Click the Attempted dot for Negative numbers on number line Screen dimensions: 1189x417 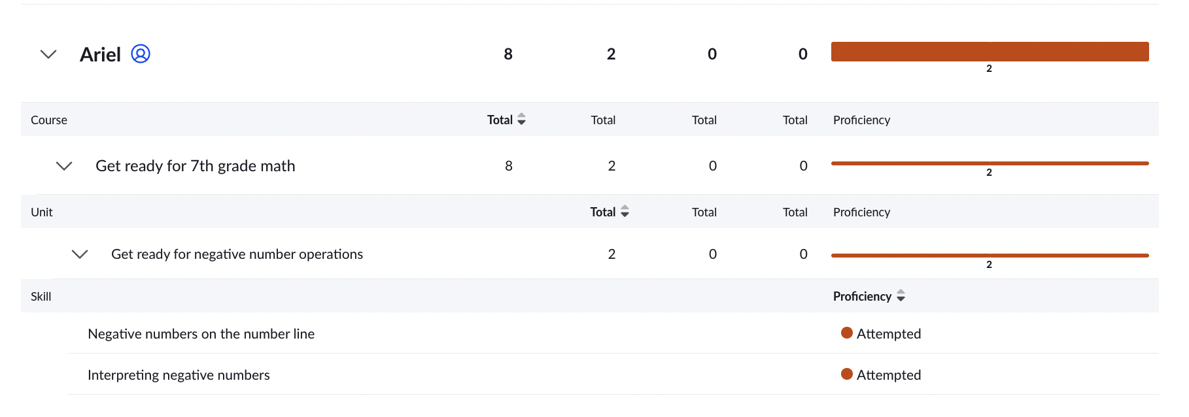click(847, 333)
